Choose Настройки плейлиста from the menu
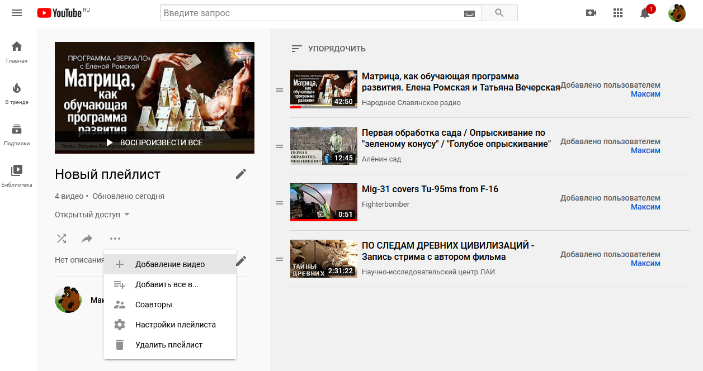Viewport: 703px width, 371px height. (x=175, y=325)
